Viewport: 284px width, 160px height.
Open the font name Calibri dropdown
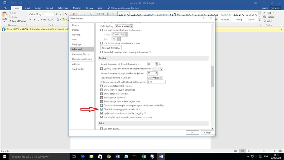click(42, 14)
